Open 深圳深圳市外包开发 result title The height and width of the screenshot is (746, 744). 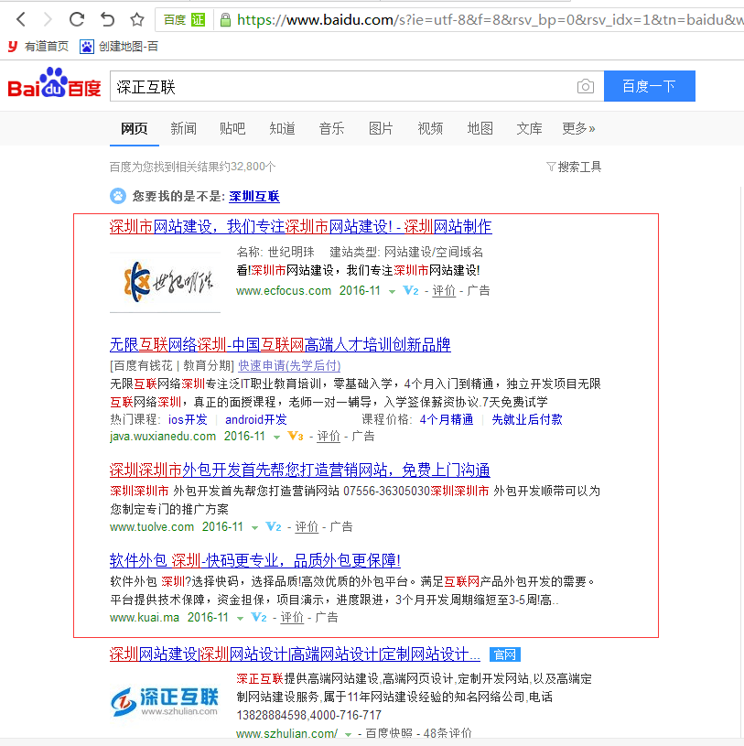299,470
